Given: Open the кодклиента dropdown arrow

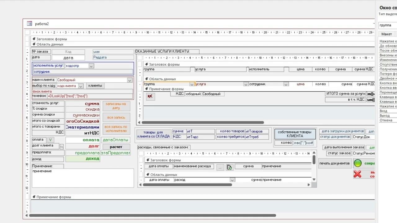Looking at the screenshot, I should 81,86.
